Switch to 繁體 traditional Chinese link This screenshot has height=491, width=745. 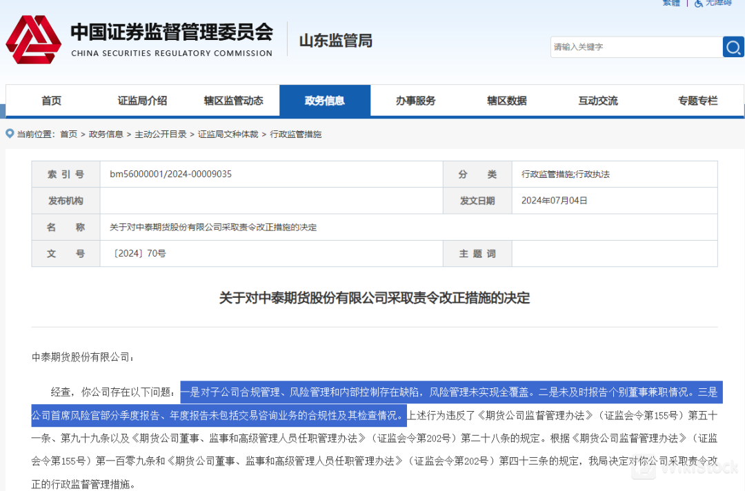click(670, 3)
